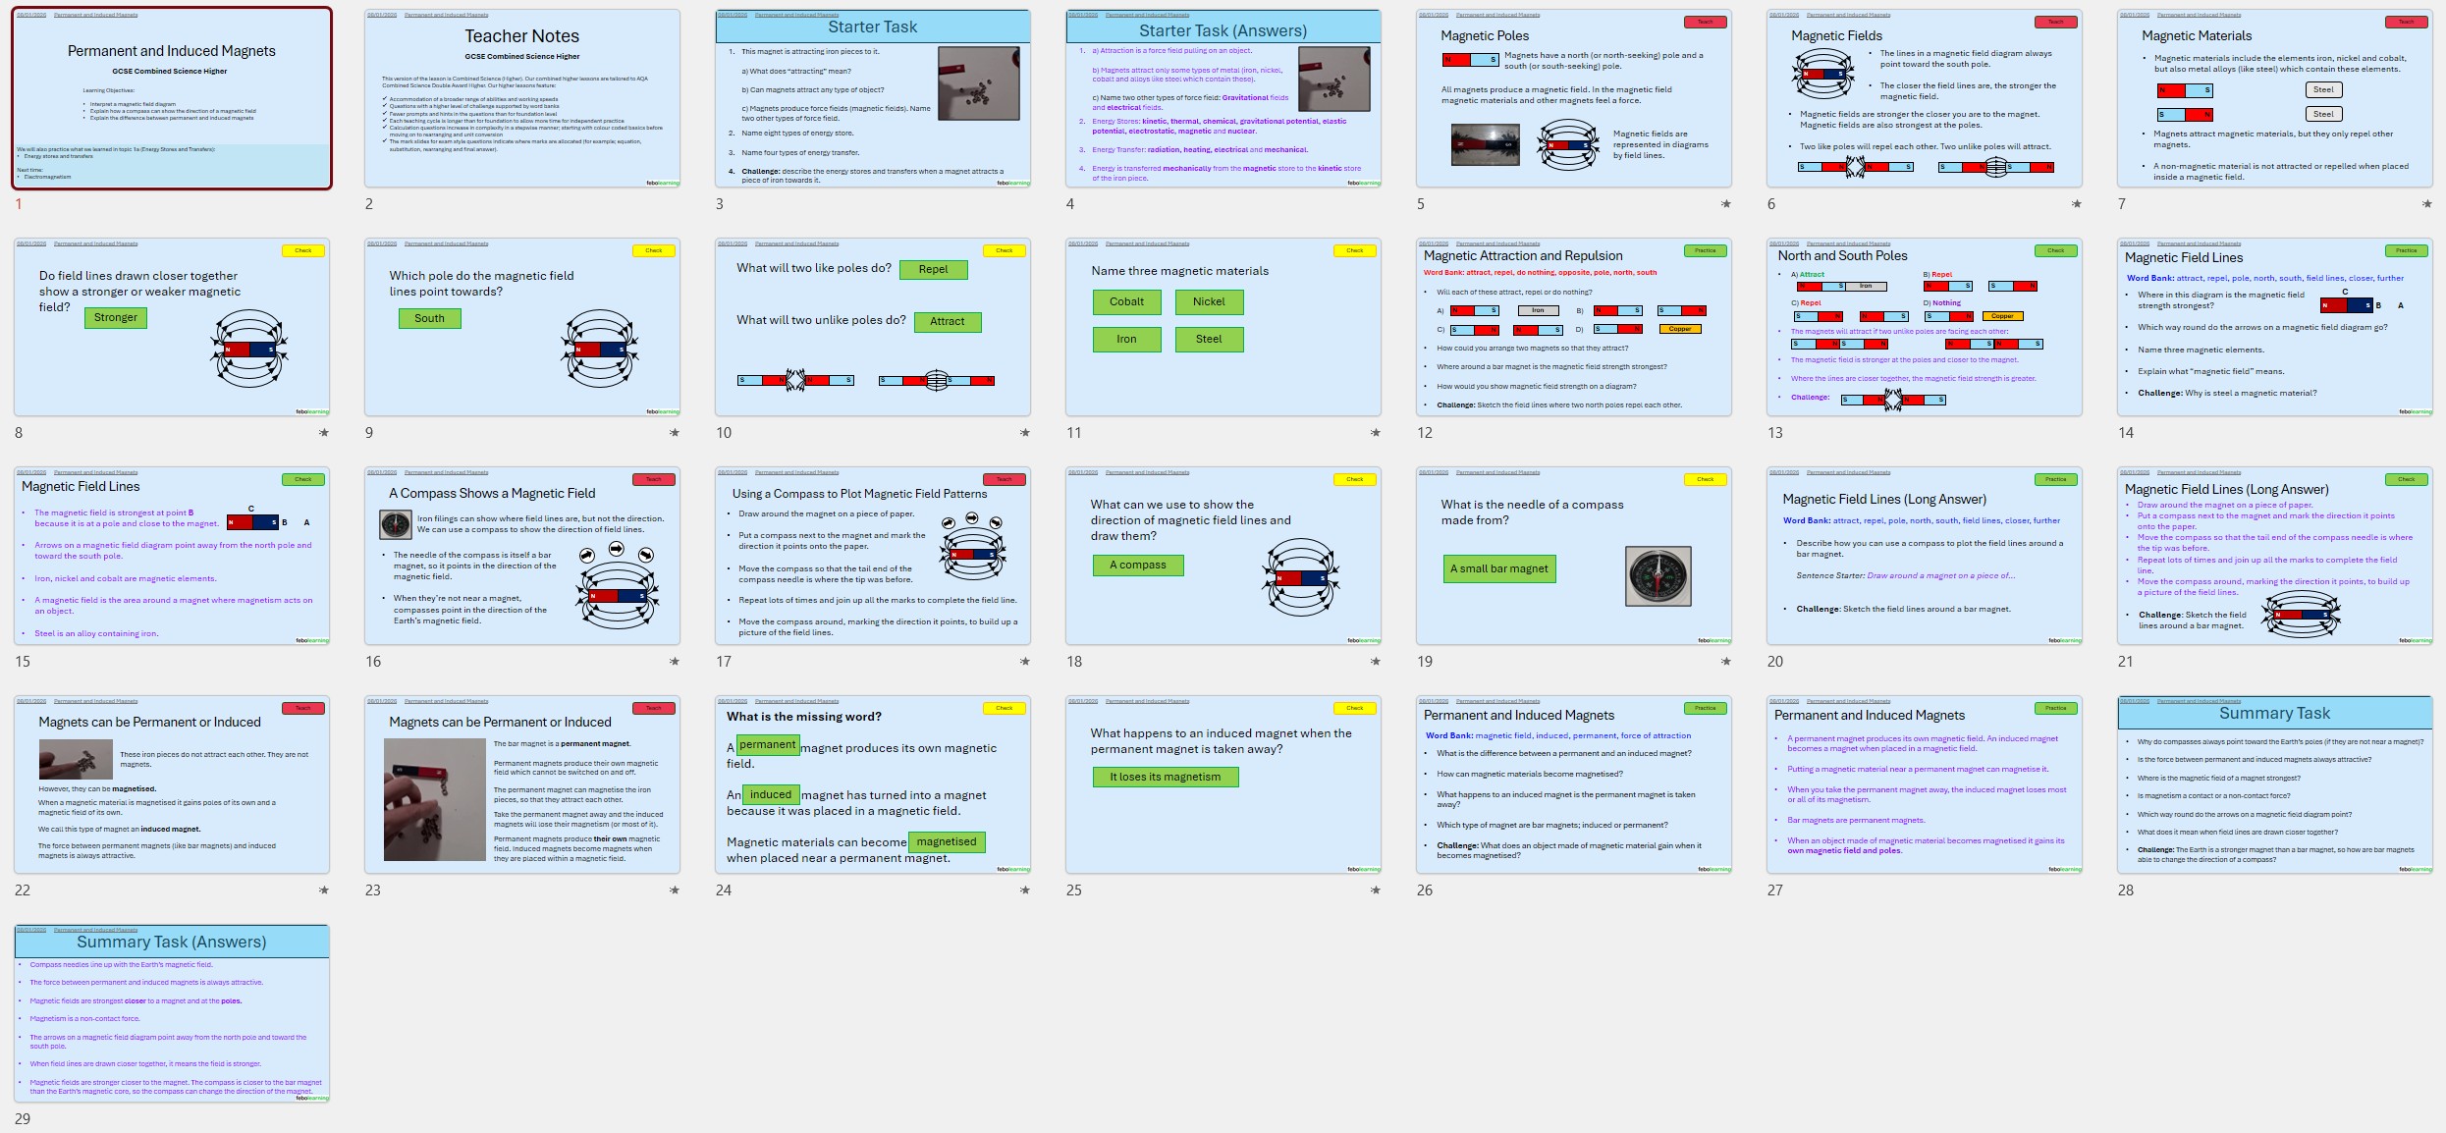The width and height of the screenshot is (2446, 1133).
Task: Select 'What is the missing word?' slide
Action: coord(872,784)
